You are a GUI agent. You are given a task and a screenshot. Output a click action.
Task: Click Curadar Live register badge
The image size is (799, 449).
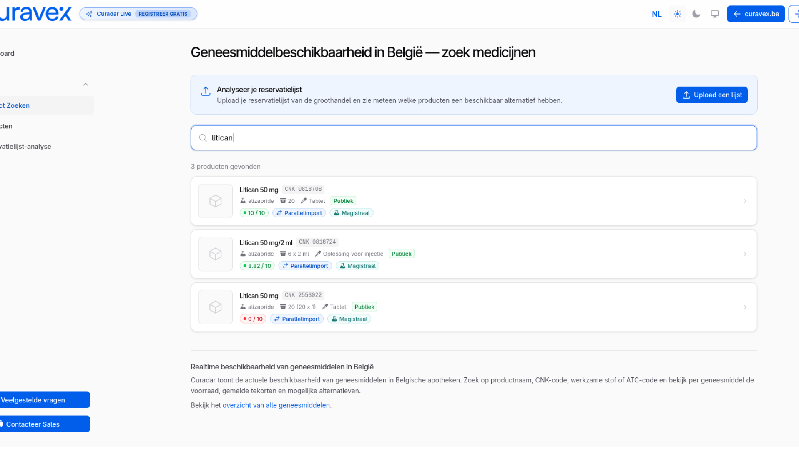pyautogui.click(x=138, y=14)
